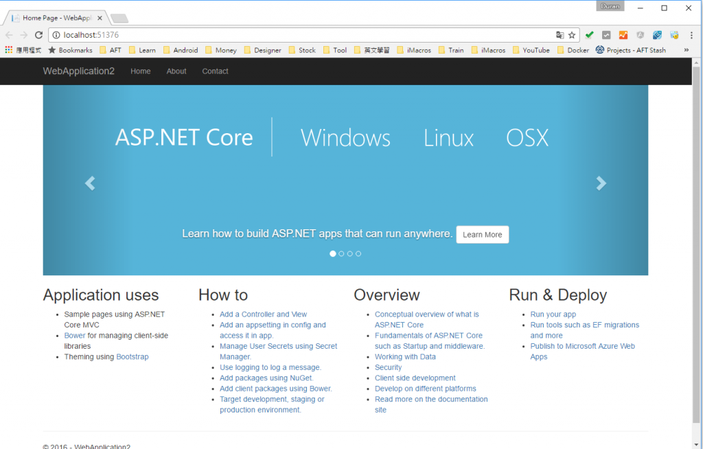The image size is (703, 449).
Task: Open the Bookmarks star folder
Action: click(71, 50)
